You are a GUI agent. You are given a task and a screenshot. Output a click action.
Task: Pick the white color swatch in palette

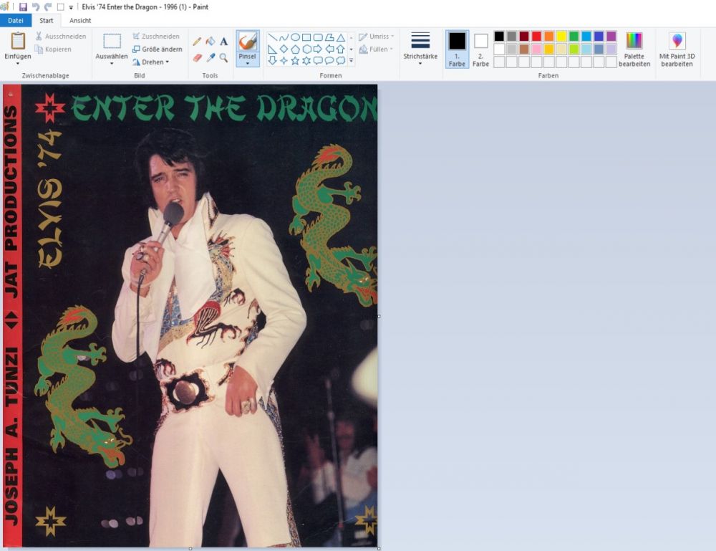pyautogui.click(x=499, y=49)
